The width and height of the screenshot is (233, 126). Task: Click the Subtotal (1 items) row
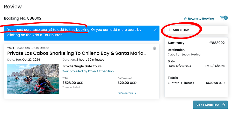point(181,83)
